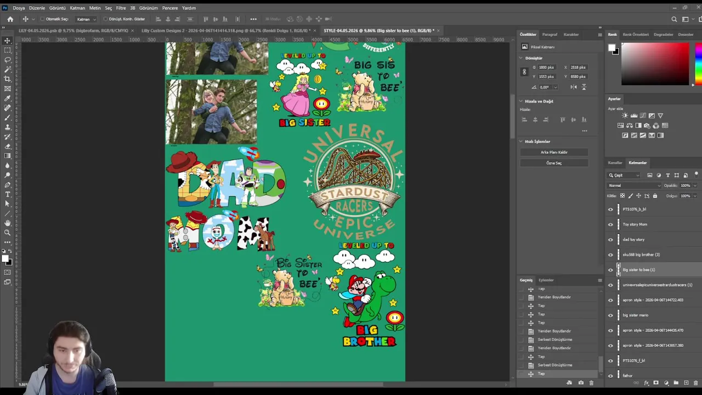Switch to the Eylemler tab

(546, 280)
